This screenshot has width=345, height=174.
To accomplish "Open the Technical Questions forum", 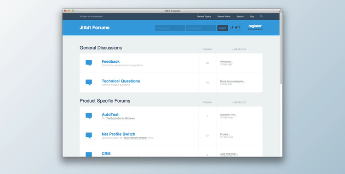I will point(121,81).
